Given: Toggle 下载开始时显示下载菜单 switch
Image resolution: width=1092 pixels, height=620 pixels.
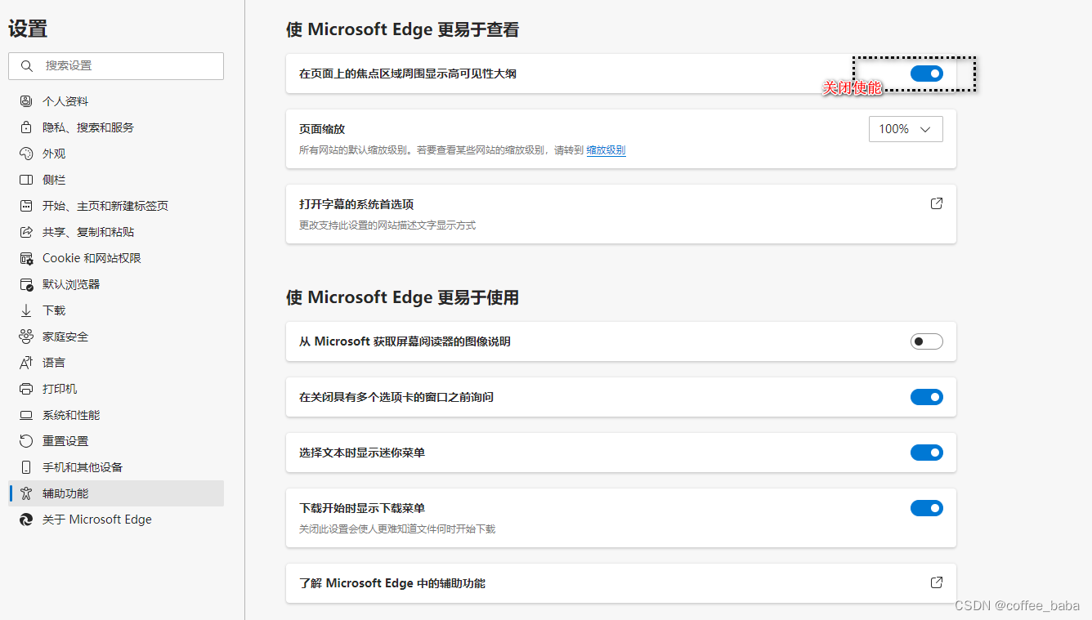Looking at the screenshot, I should click(x=927, y=508).
